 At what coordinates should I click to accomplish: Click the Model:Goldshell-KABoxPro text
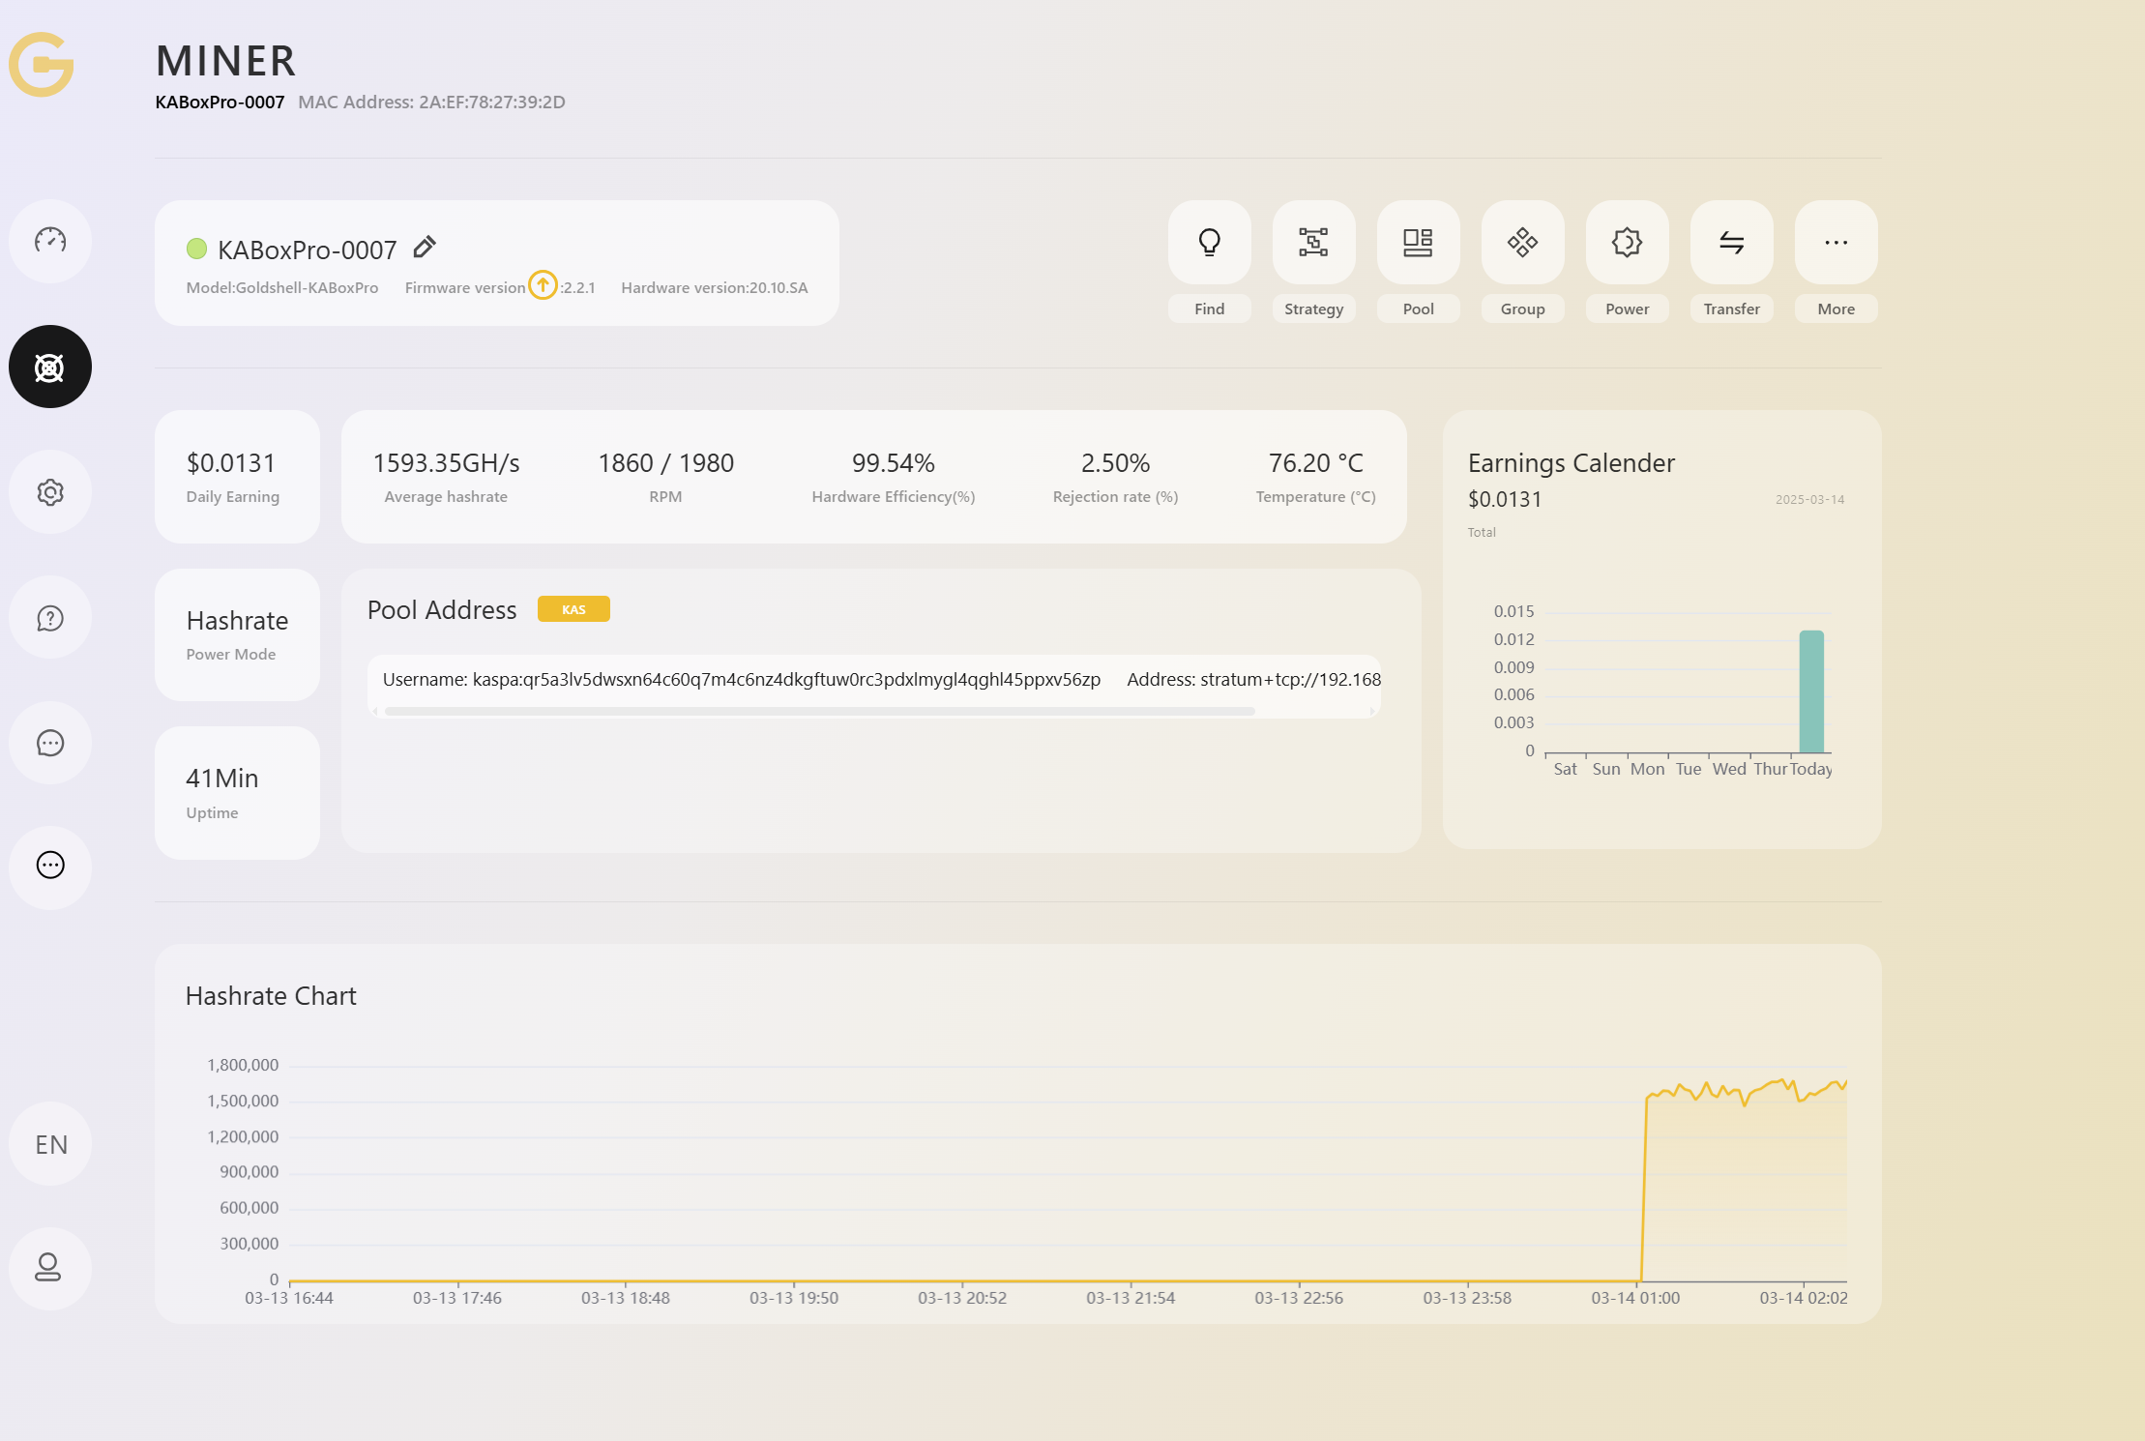pyautogui.click(x=281, y=287)
